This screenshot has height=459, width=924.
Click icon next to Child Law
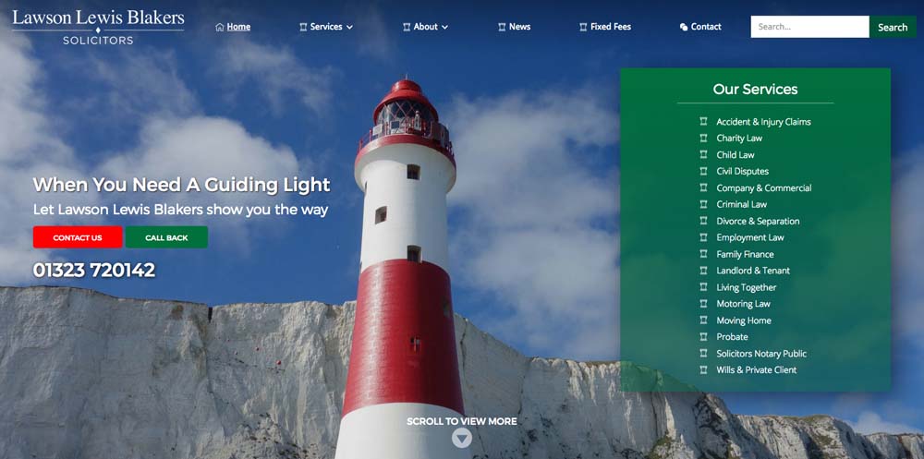(x=703, y=154)
